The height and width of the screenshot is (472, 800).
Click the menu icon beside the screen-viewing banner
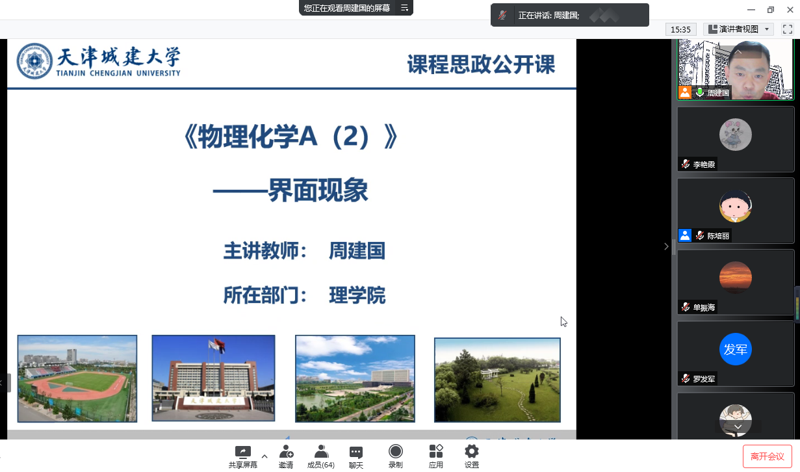coord(404,8)
